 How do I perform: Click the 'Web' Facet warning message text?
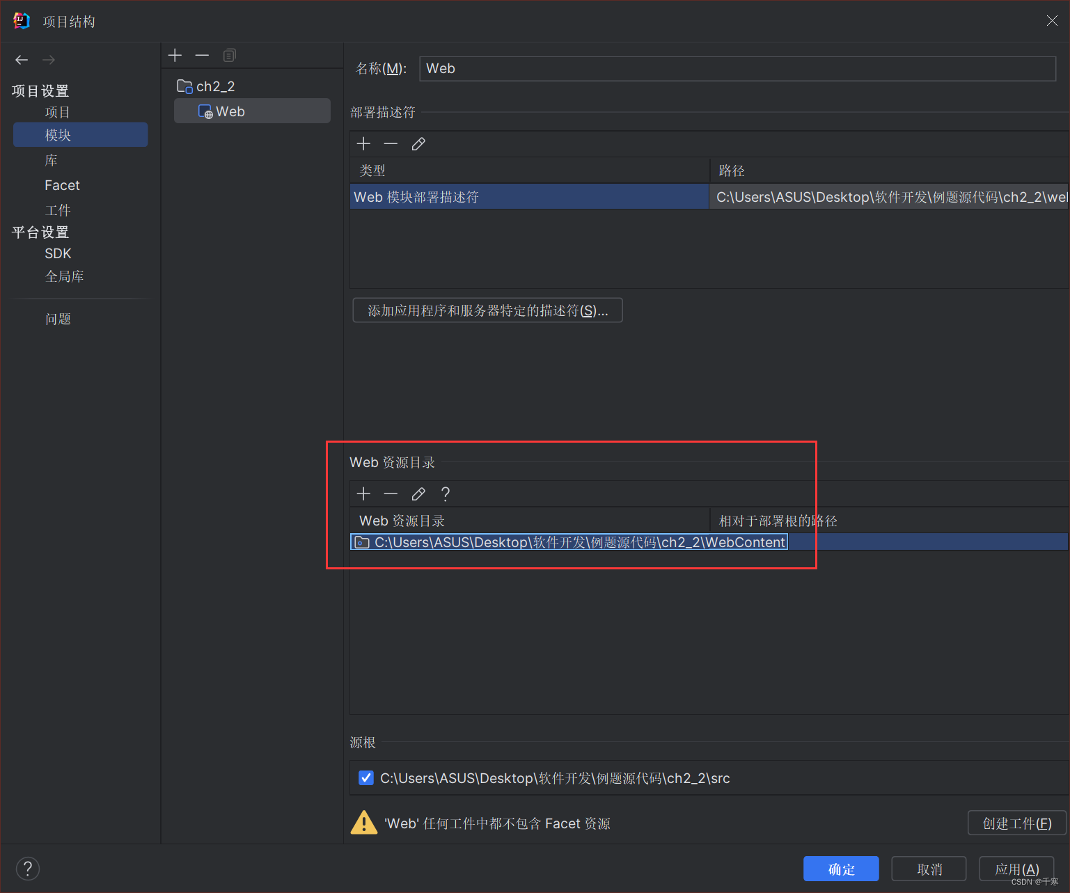coord(497,823)
